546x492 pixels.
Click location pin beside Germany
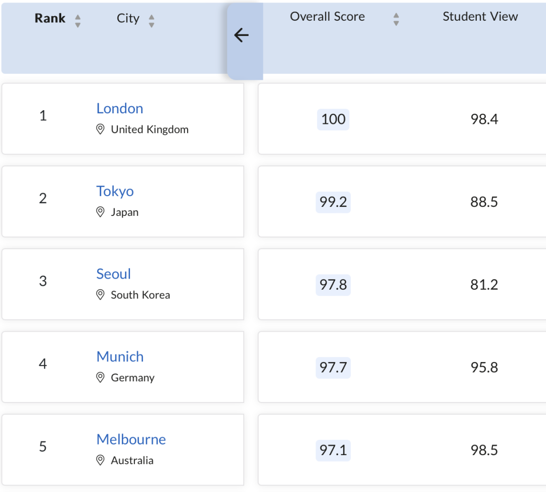pyautogui.click(x=100, y=377)
